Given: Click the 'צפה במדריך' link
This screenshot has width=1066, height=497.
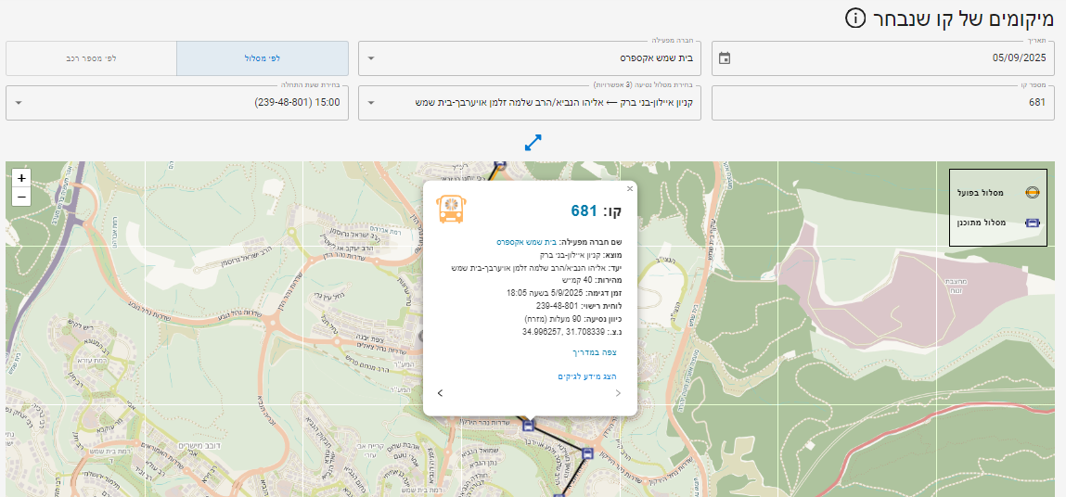Looking at the screenshot, I should click(595, 352).
